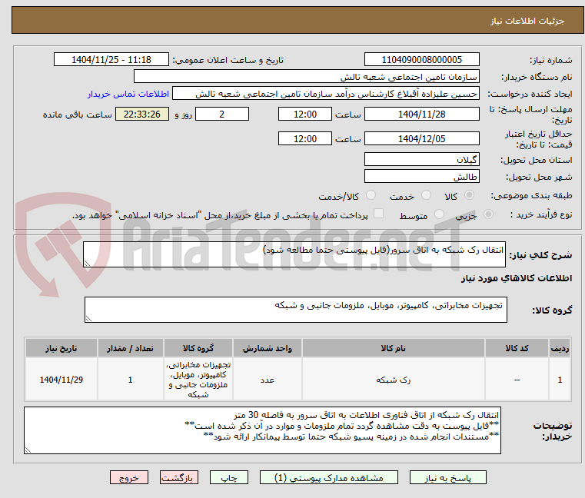Click the خروج exit button
585x498 pixels.
click(128, 477)
